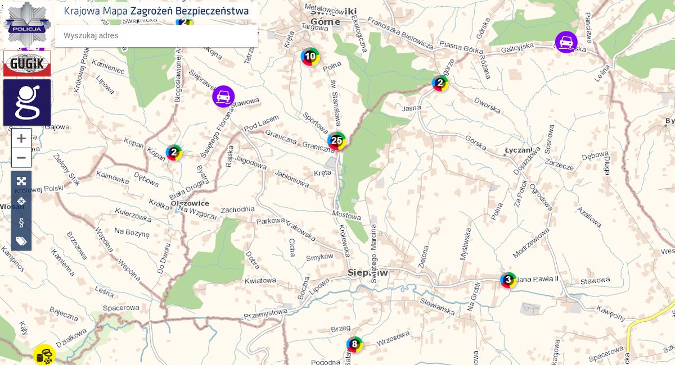
Task: Click purple car marker near Świętego Floriana
Action: (x=223, y=97)
